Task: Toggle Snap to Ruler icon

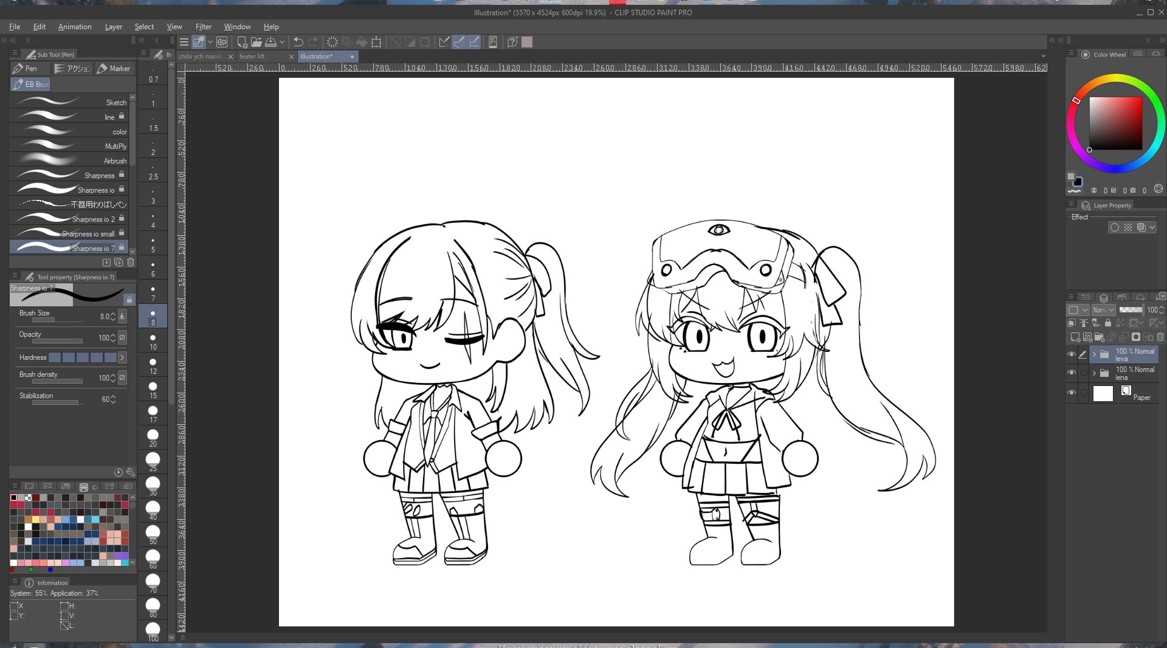Action: (x=444, y=42)
